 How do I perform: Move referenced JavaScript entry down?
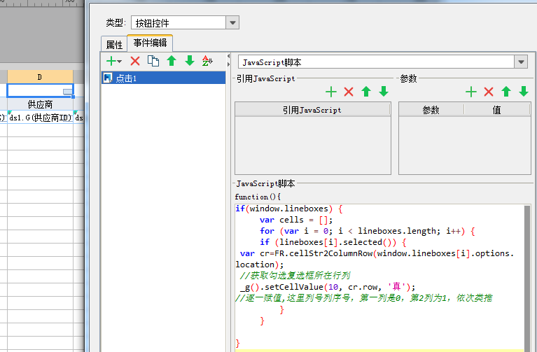tap(384, 92)
